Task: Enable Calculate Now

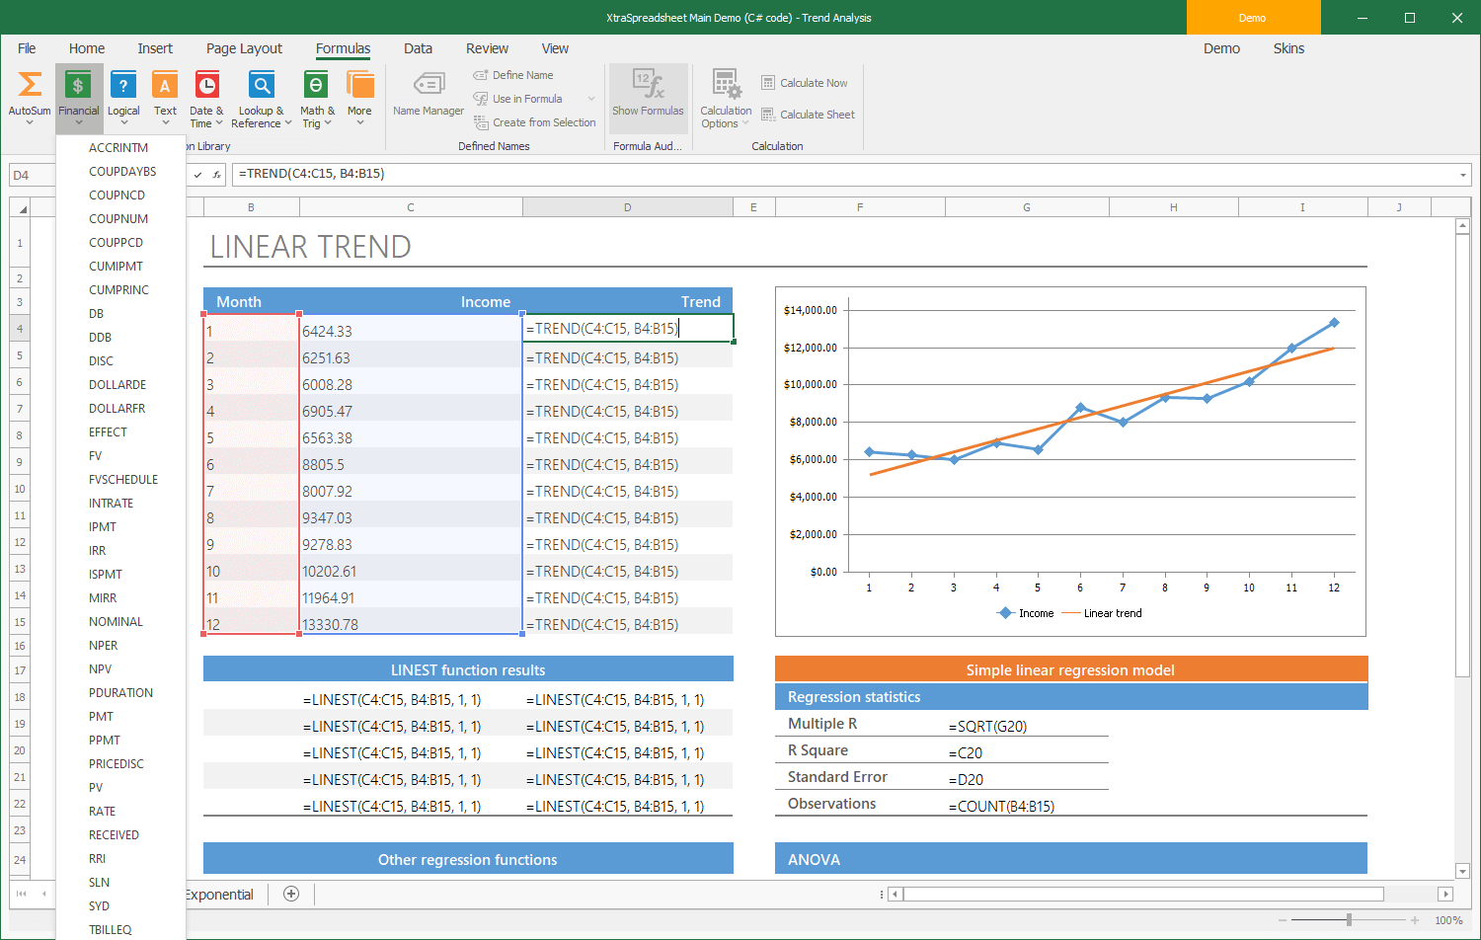Action: [806, 82]
